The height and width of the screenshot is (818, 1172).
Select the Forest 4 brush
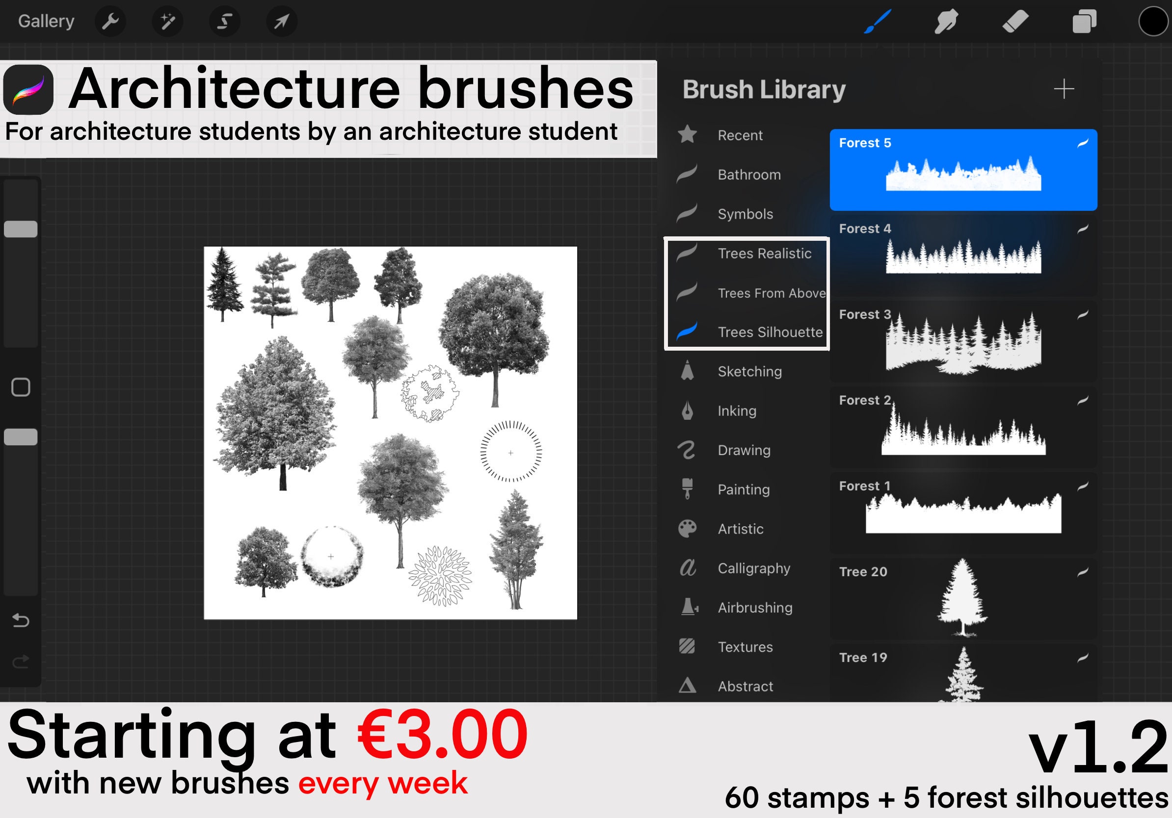click(961, 255)
